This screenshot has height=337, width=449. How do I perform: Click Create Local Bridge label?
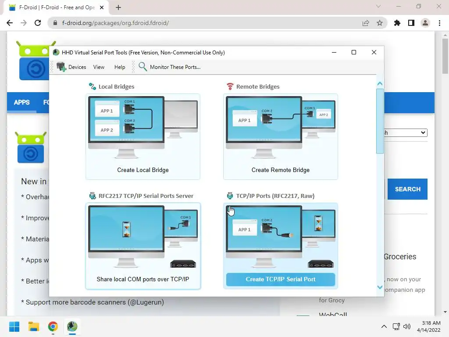143,170
